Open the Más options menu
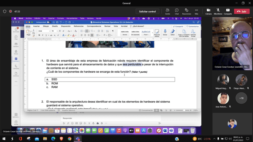253x142 pixels. point(196,11)
